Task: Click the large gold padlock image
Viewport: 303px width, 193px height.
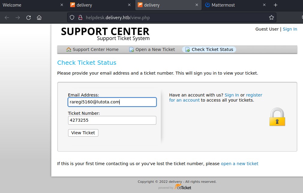Action: [277, 117]
